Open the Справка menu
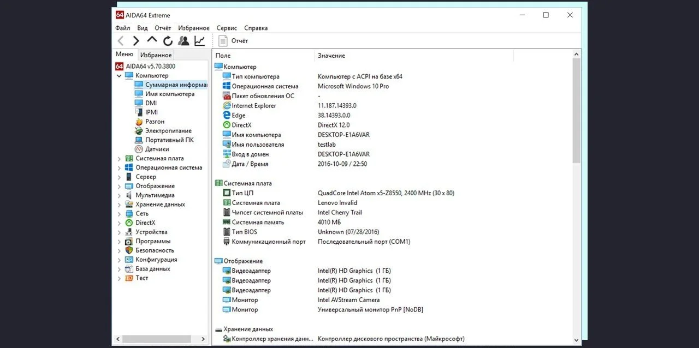This screenshot has height=348, width=699. (x=256, y=28)
